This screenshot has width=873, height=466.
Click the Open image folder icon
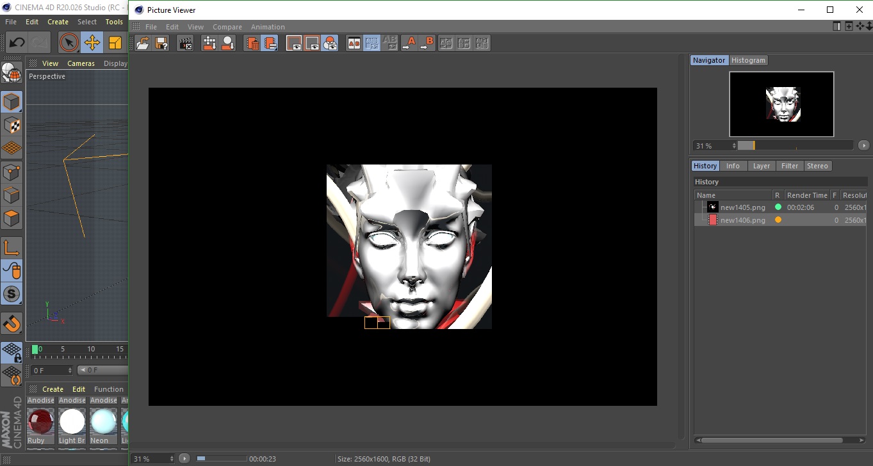tap(143, 43)
